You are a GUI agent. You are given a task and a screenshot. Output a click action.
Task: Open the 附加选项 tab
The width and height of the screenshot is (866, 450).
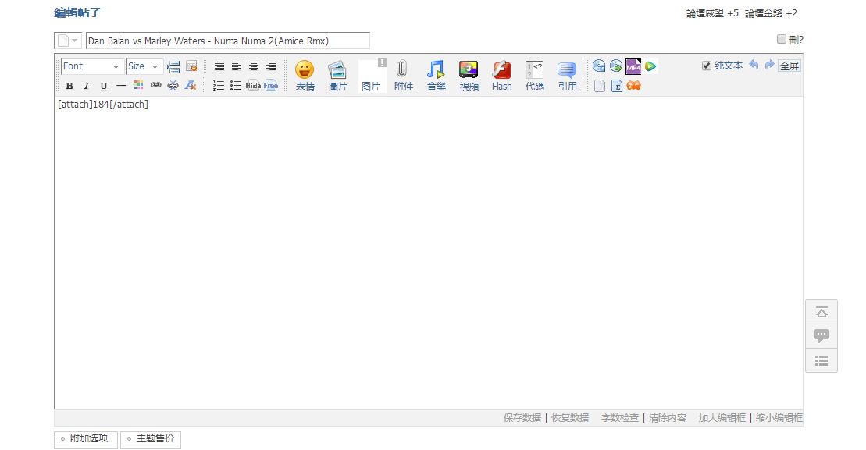click(87, 439)
